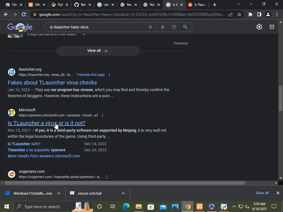
Task: Go back to the previous page
Action: pos(6,14)
